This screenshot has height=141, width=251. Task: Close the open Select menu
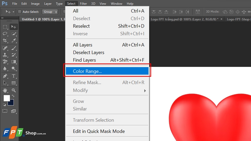(71, 3)
